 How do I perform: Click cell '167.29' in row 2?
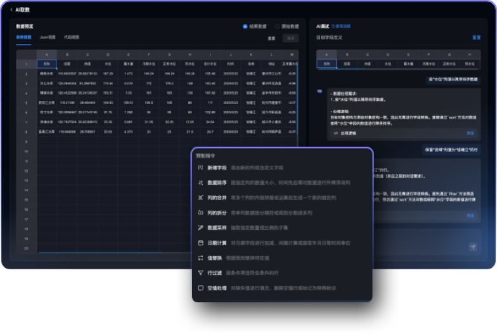coord(108,74)
